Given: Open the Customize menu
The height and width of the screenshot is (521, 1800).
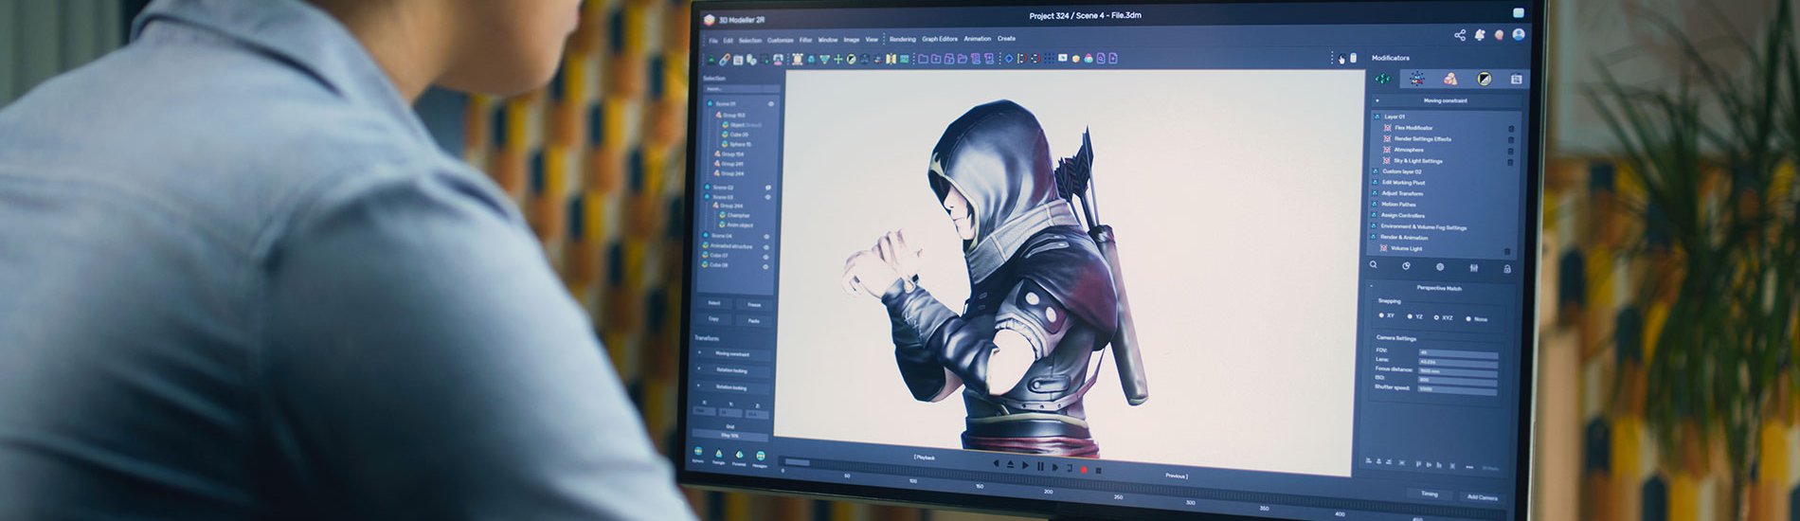Looking at the screenshot, I should coord(780,40).
